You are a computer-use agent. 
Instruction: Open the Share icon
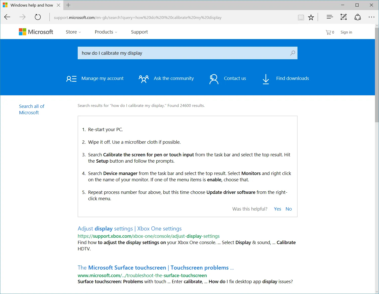[358, 17]
